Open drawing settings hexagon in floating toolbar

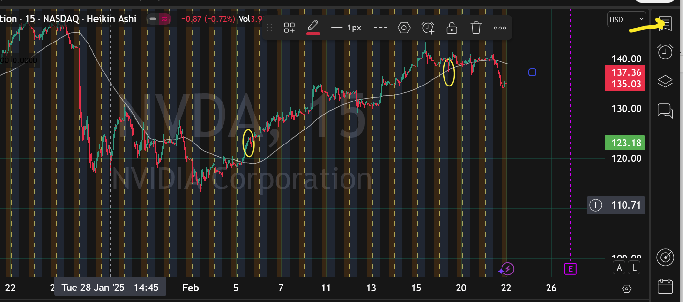(x=403, y=28)
